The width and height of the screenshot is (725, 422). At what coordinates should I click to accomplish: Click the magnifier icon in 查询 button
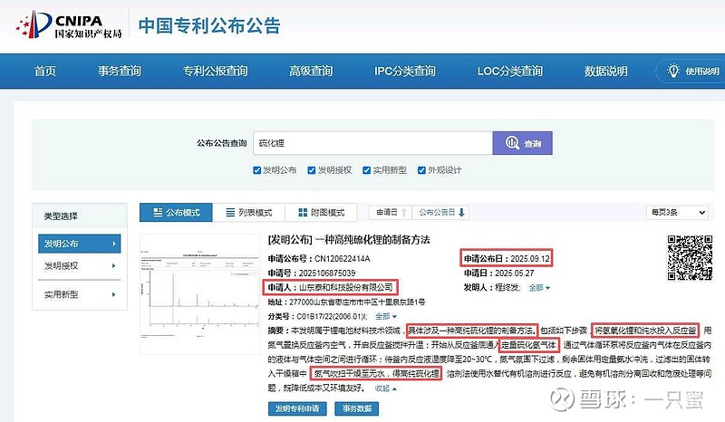512,143
